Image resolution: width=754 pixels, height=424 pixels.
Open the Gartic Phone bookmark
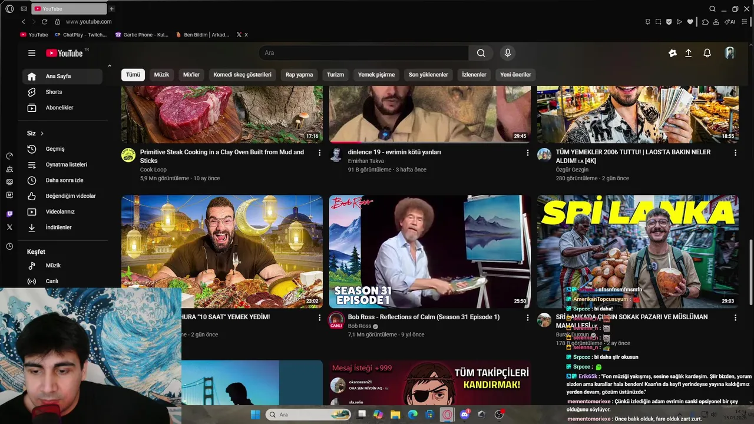click(x=141, y=35)
